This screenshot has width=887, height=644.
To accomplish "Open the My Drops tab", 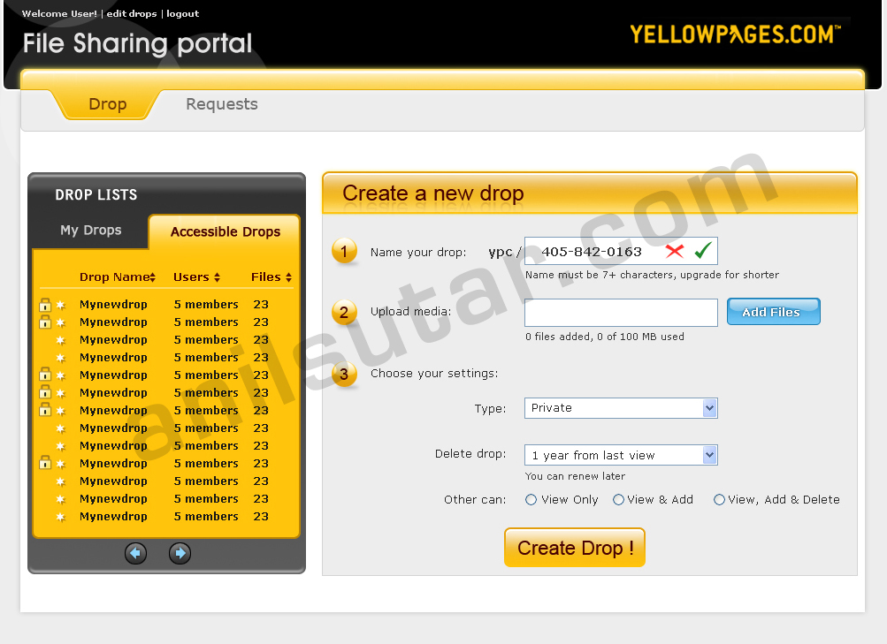I will click(91, 230).
